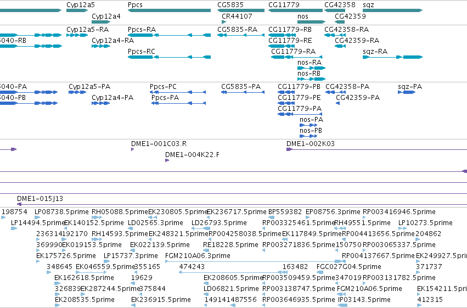This screenshot has width=467, height=308.
Task: Select the Cyp12a4 gene glyph
Action: [102, 22]
